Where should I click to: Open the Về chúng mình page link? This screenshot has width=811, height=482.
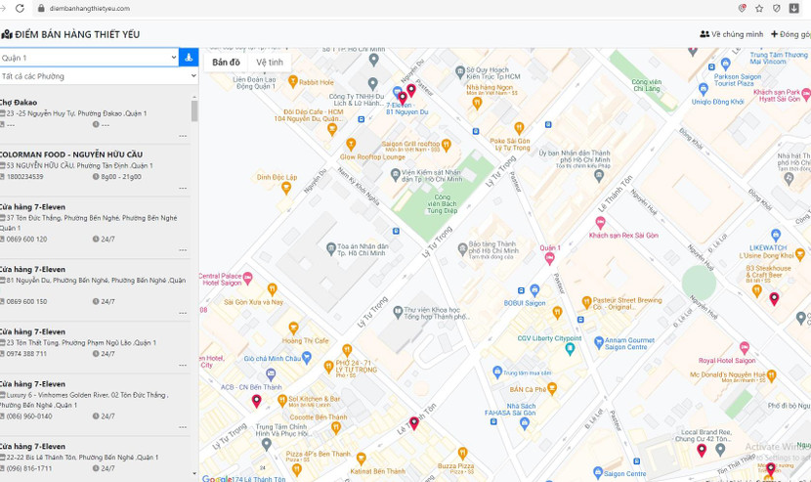click(x=732, y=34)
